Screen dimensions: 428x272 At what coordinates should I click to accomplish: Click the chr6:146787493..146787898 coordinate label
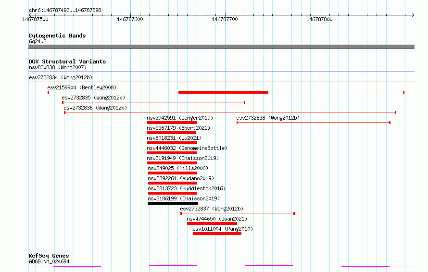click(65, 10)
